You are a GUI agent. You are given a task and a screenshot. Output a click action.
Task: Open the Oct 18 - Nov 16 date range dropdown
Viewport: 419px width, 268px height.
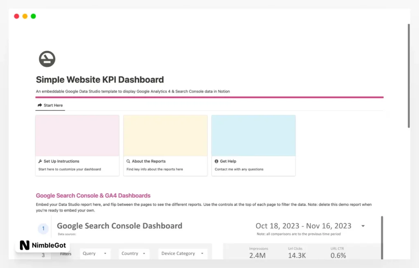[x=363, y=225]
